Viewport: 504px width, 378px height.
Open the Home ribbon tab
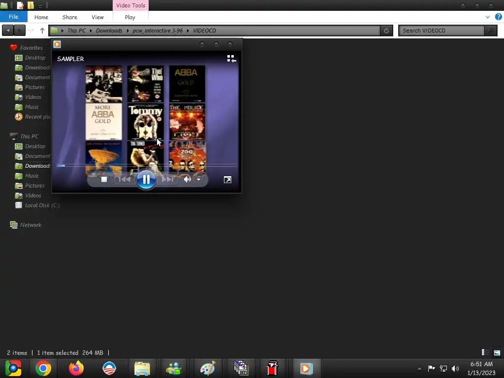[41, 17]
